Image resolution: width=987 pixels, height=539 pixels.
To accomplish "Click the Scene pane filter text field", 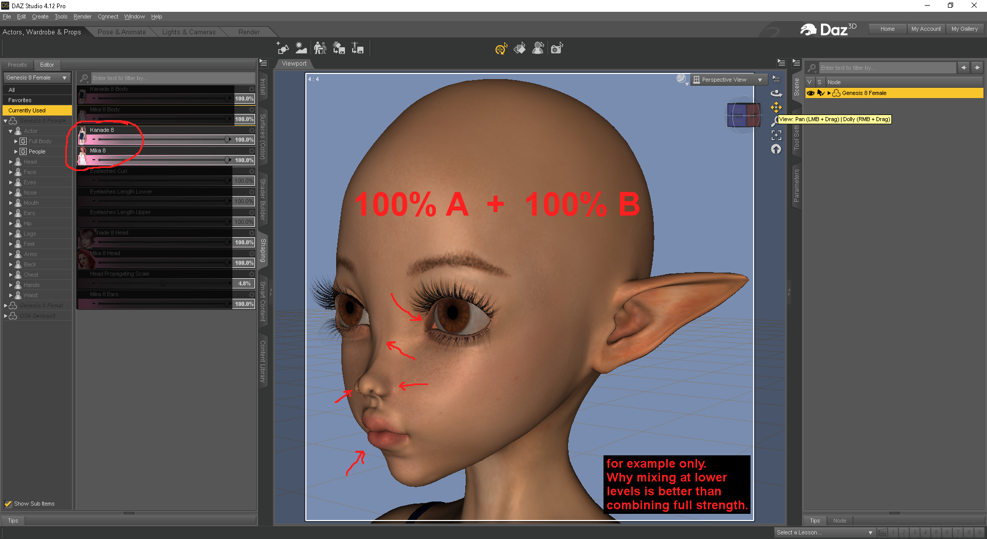I will pos(888,68).
